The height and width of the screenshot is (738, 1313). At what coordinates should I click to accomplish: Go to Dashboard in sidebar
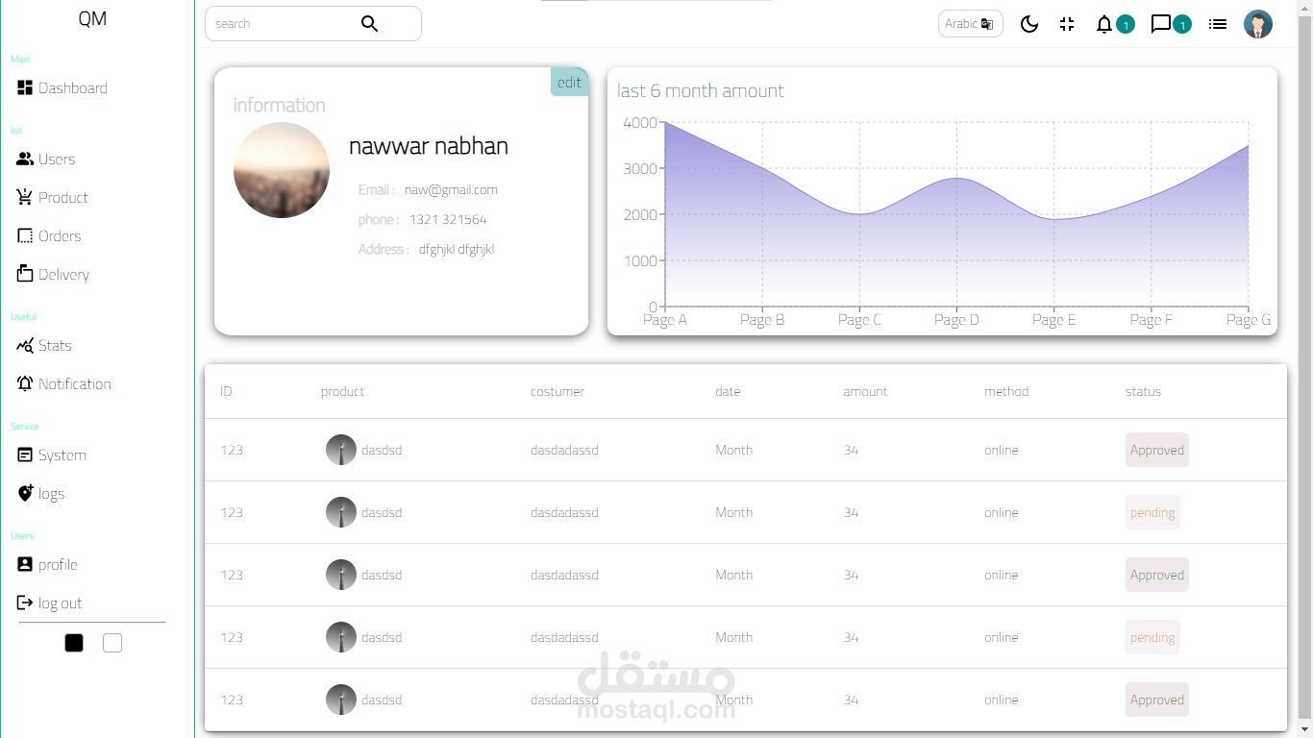[x=62, y=88]
